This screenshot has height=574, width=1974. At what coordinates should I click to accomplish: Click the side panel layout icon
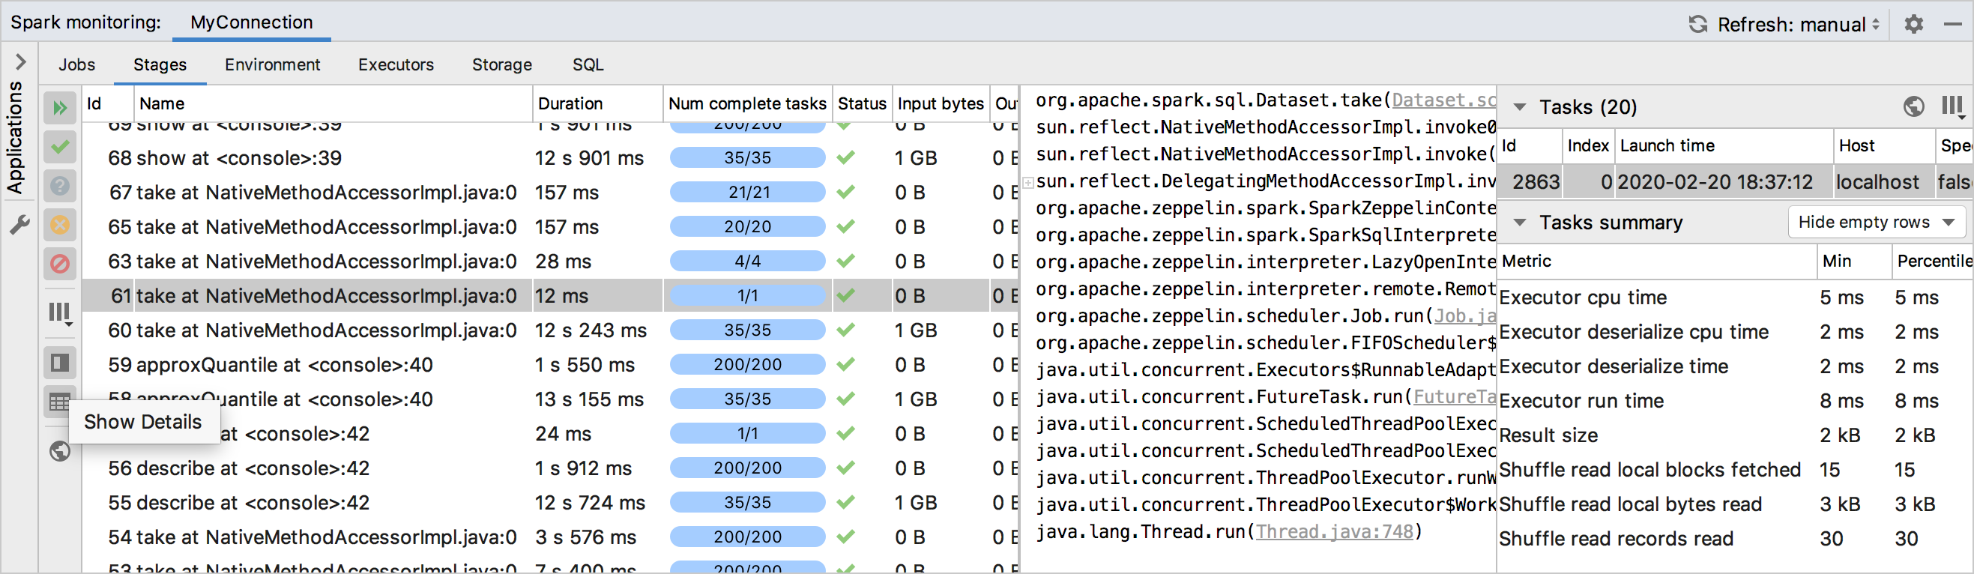pyautogui.click(x=60, y=363)
